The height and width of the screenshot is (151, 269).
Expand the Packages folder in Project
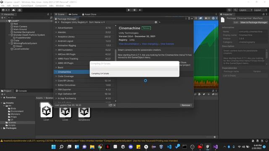click(2, 128)
